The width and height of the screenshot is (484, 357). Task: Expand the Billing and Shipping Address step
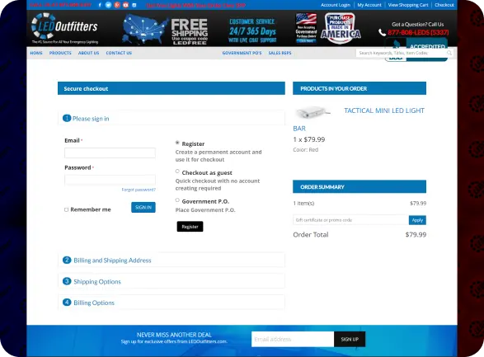click(172, 260)
